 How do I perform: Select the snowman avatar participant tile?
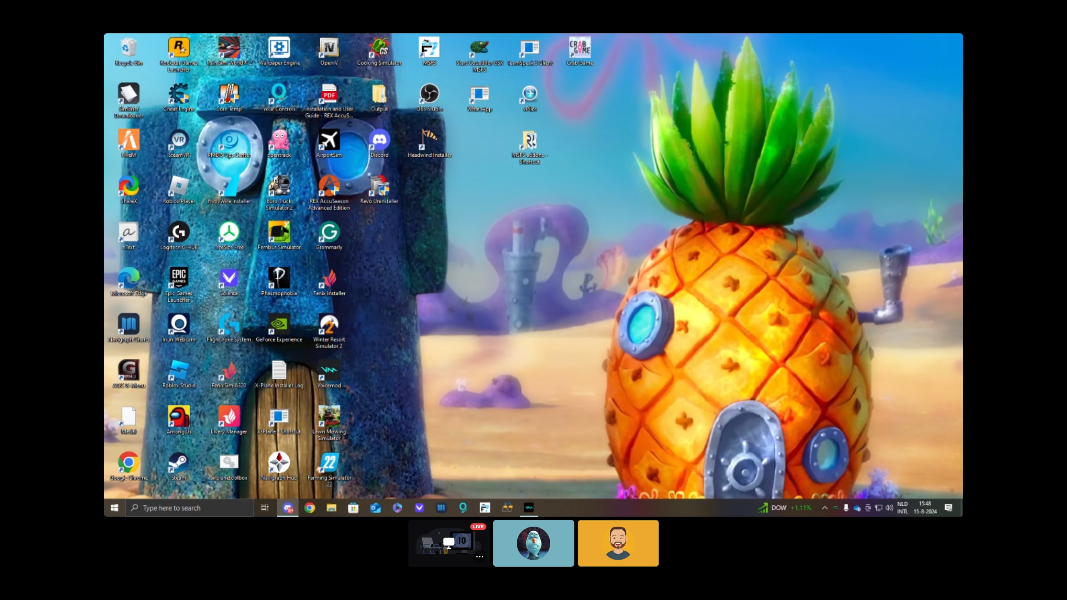(533, 543)
